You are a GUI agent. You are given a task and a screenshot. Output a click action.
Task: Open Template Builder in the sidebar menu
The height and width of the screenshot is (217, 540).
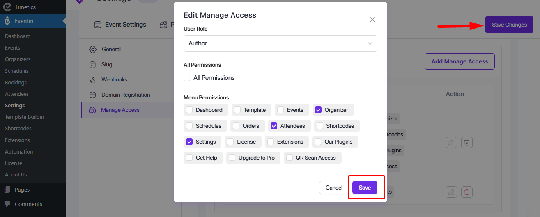coord(25,117)
